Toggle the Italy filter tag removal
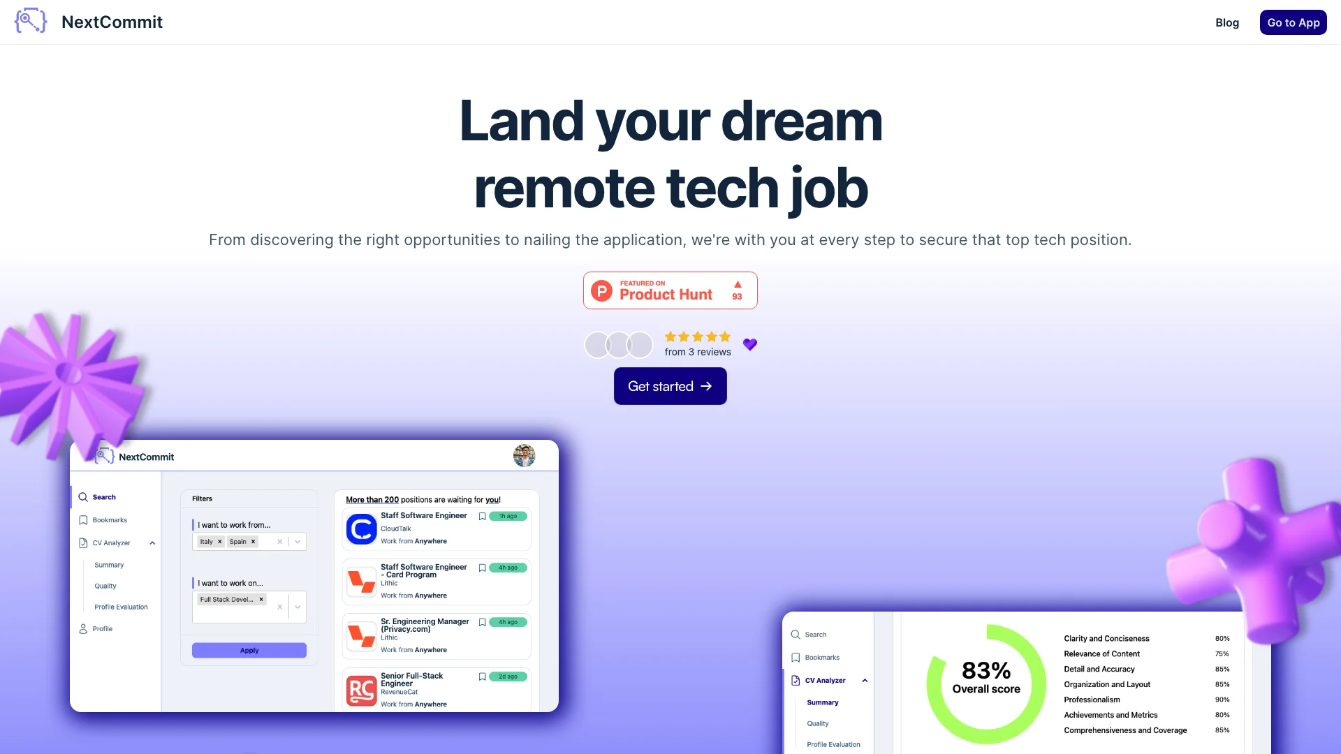 click(x=219, y=541)
